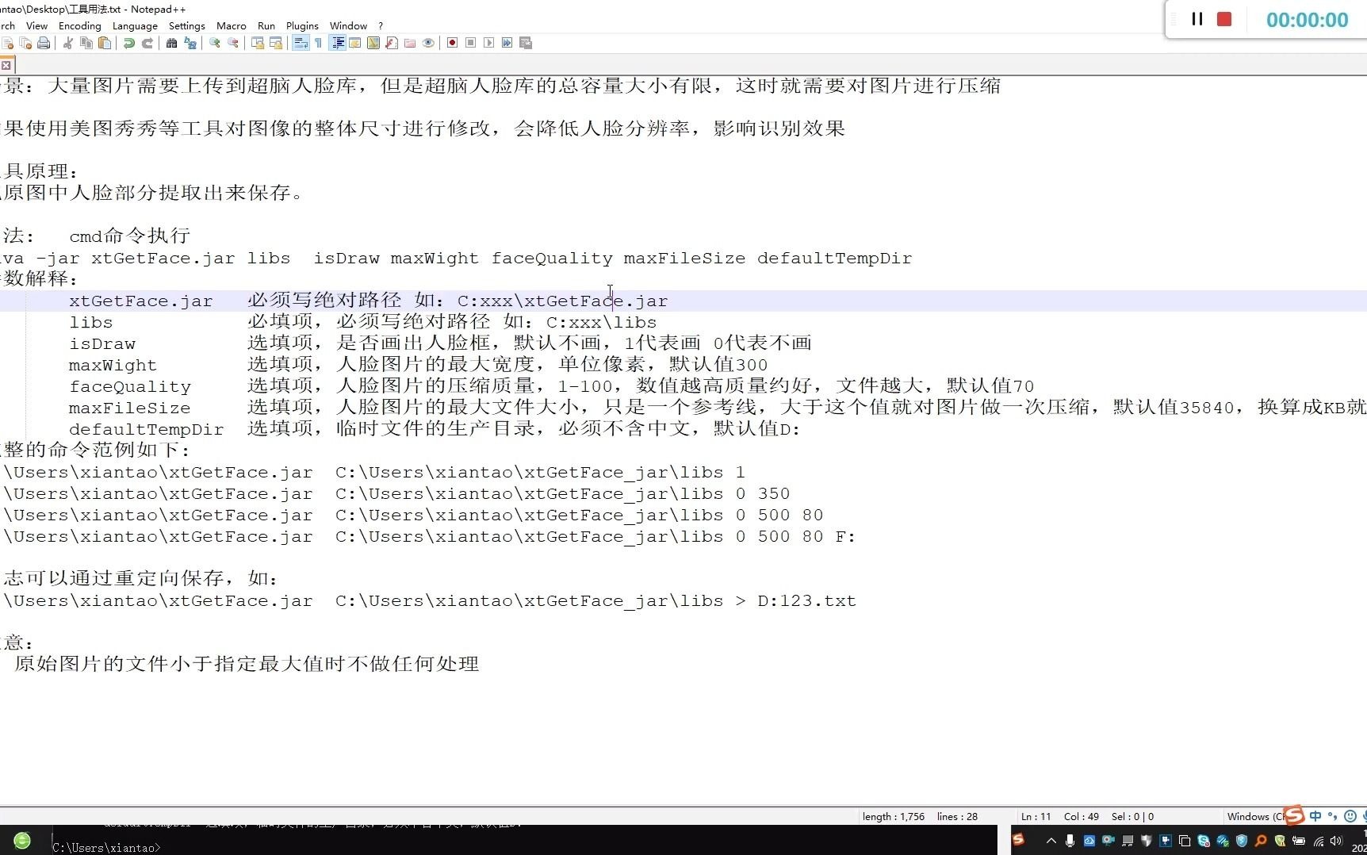Pause the screen recording
Viewport: 1367px width, 855px height.
1198,19
